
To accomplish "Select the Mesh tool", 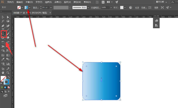I will [3, 55].
